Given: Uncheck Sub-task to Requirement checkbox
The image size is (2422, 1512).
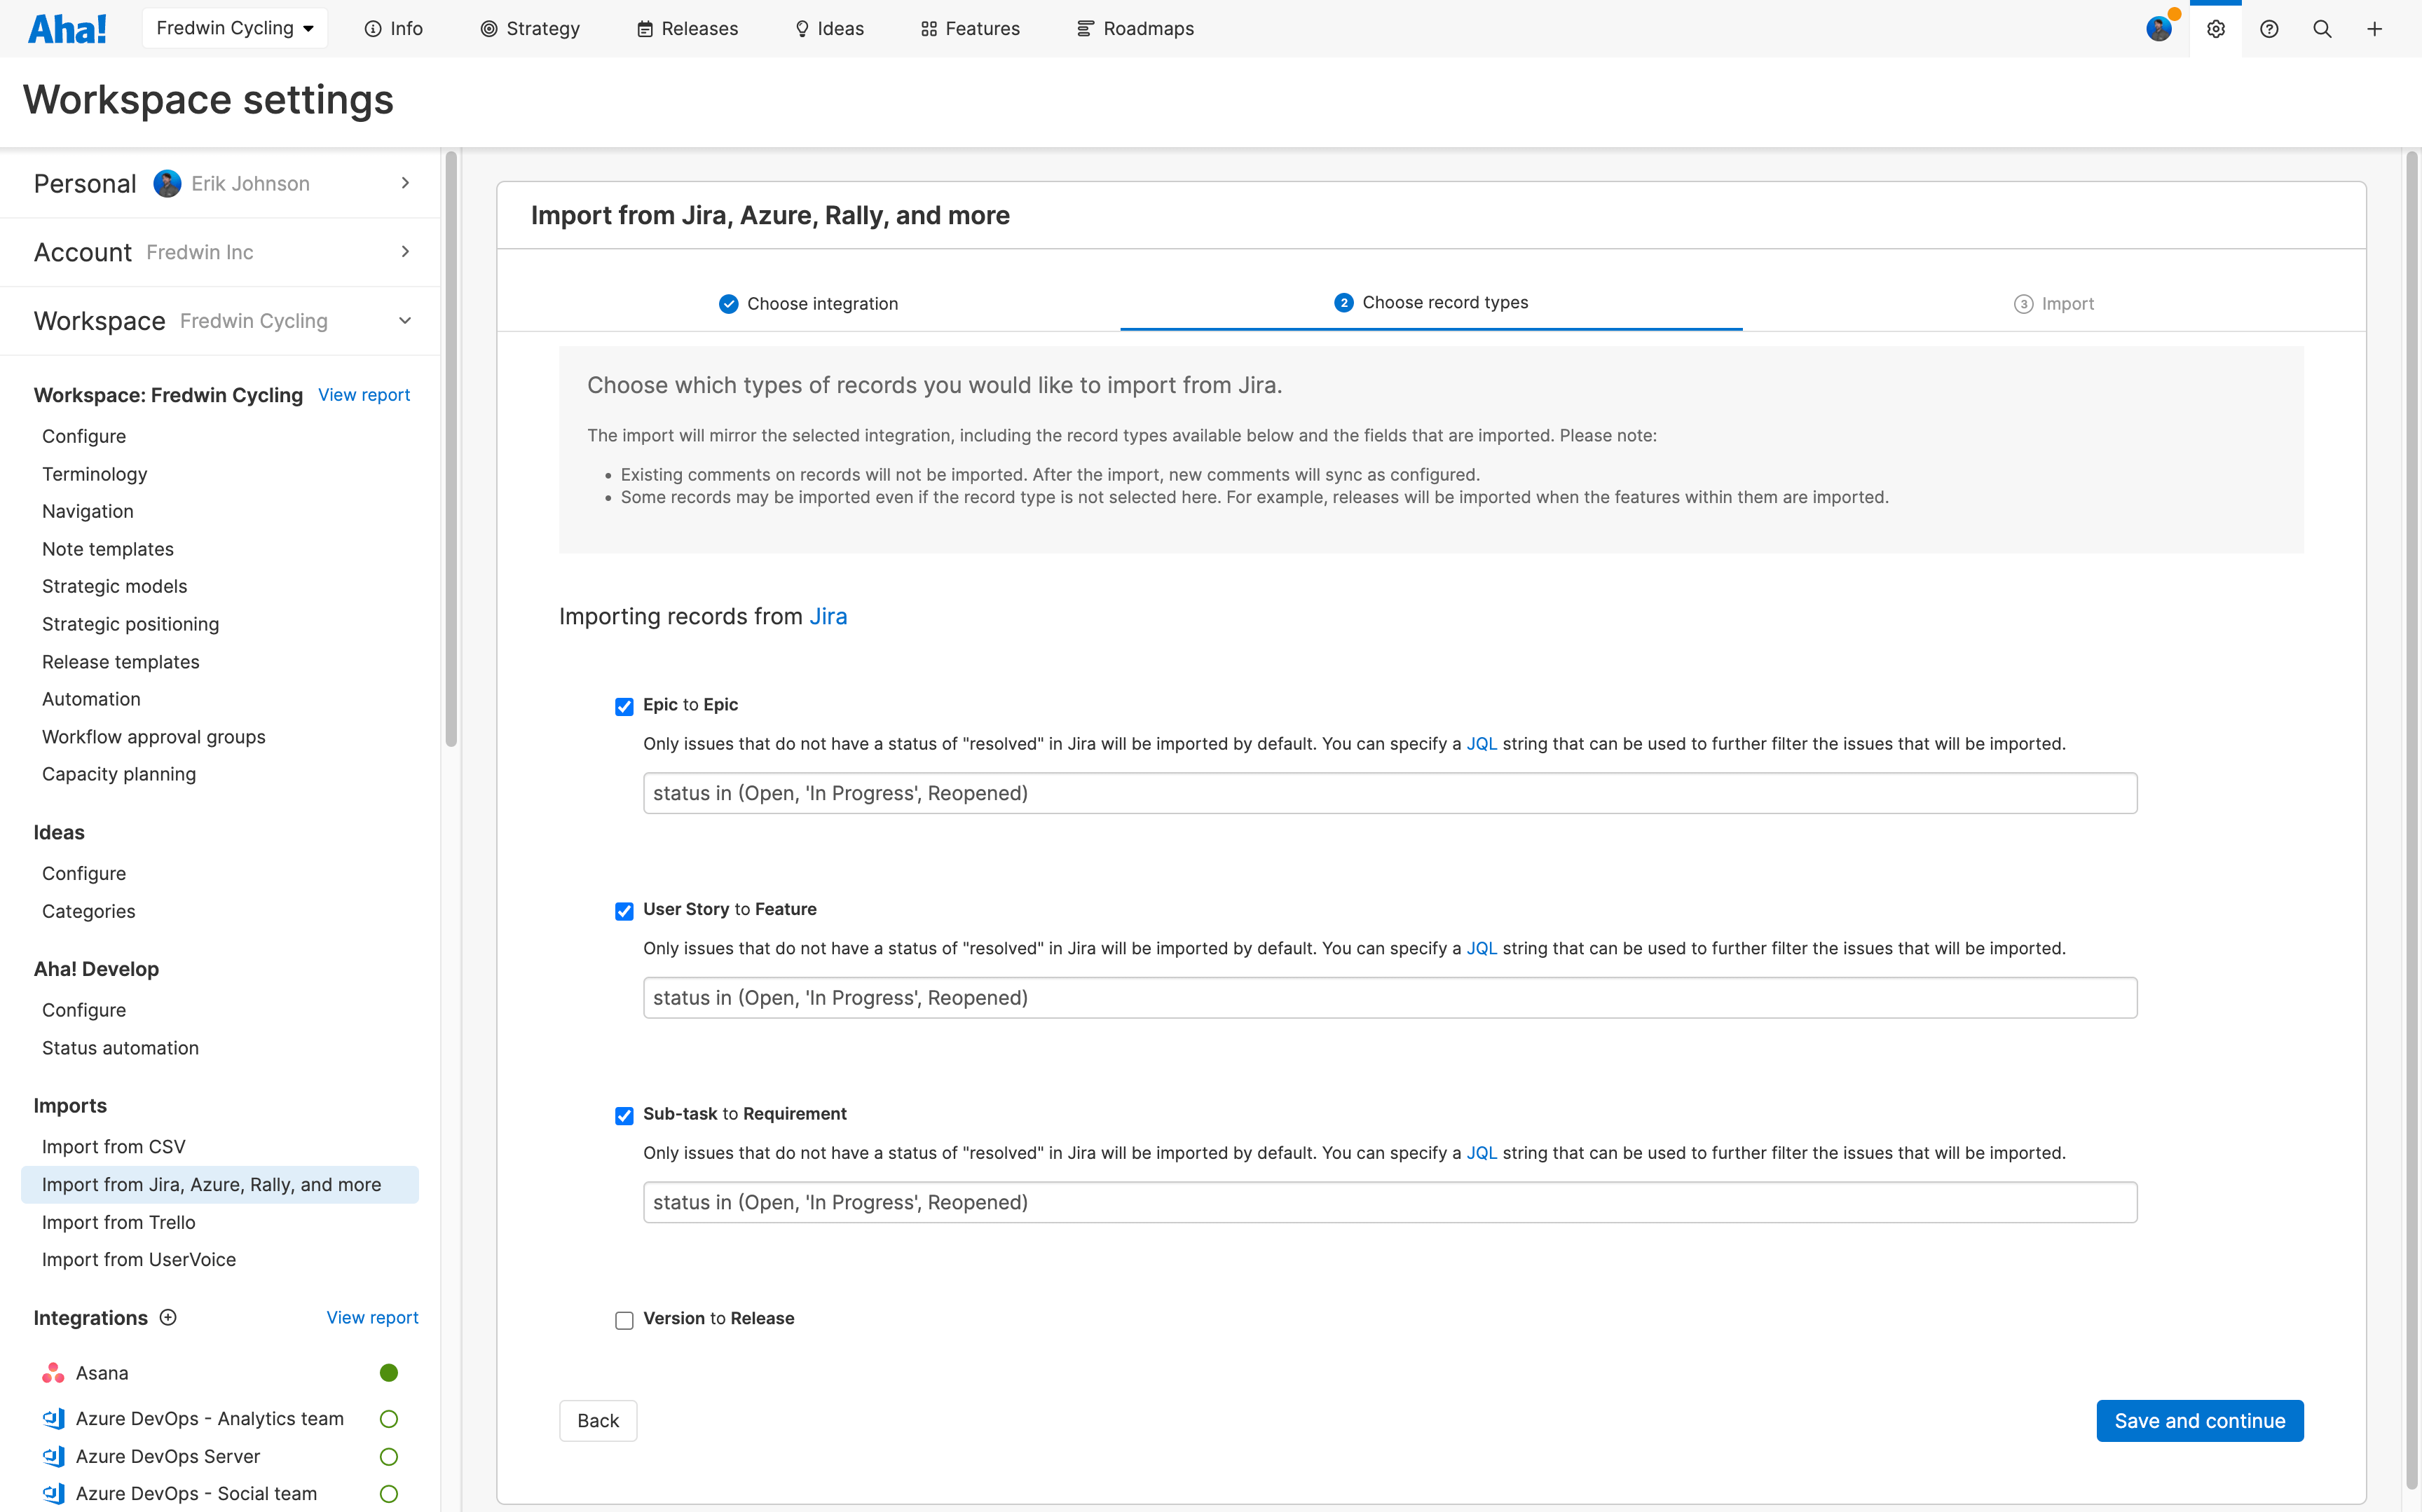Looking at the screenshot, I should pyautogui.click(x=624, y=1115).
